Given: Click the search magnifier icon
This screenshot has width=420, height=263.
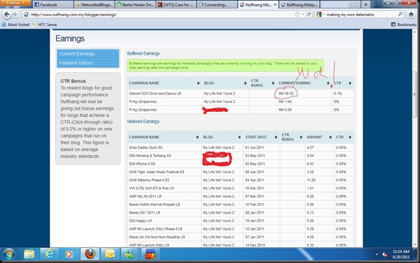Looking at the screenshot, I should pos(400,14).
